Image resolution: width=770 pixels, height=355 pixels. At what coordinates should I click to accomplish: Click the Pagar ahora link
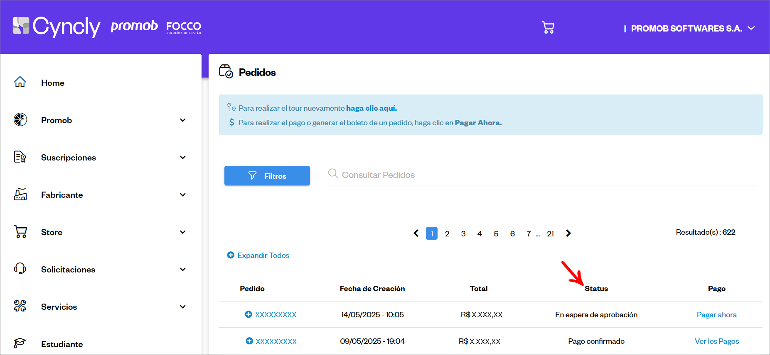tap(716, 315)
